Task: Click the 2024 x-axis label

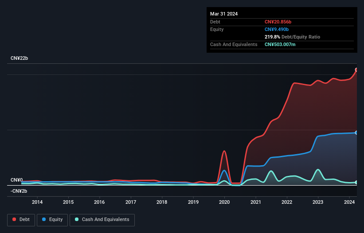Action: tap(349, 202)
